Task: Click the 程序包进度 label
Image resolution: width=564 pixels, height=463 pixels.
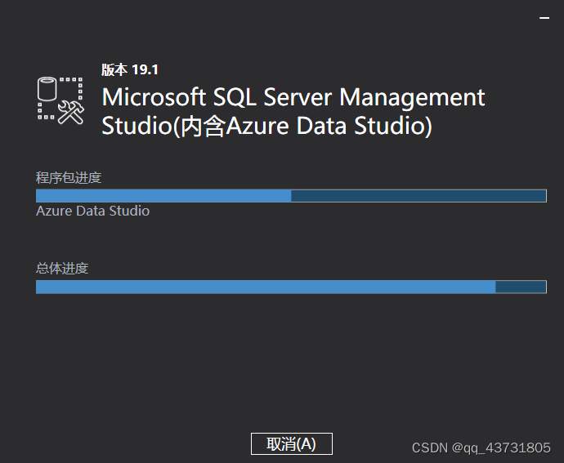Action: click(69, 177)
